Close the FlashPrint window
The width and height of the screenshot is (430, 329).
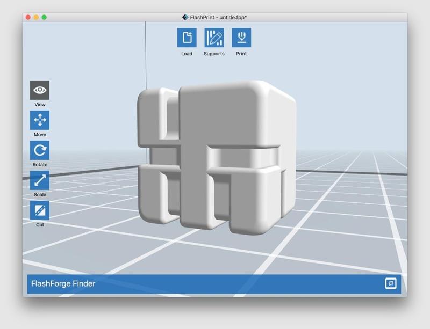tap(28, 17)
